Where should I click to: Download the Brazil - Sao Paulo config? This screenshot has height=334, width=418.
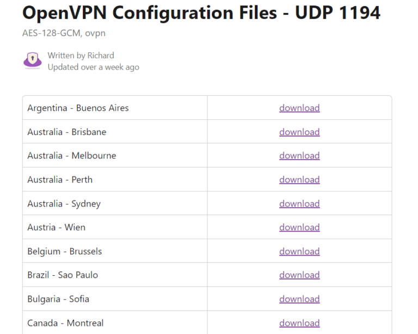pos(299,275)
